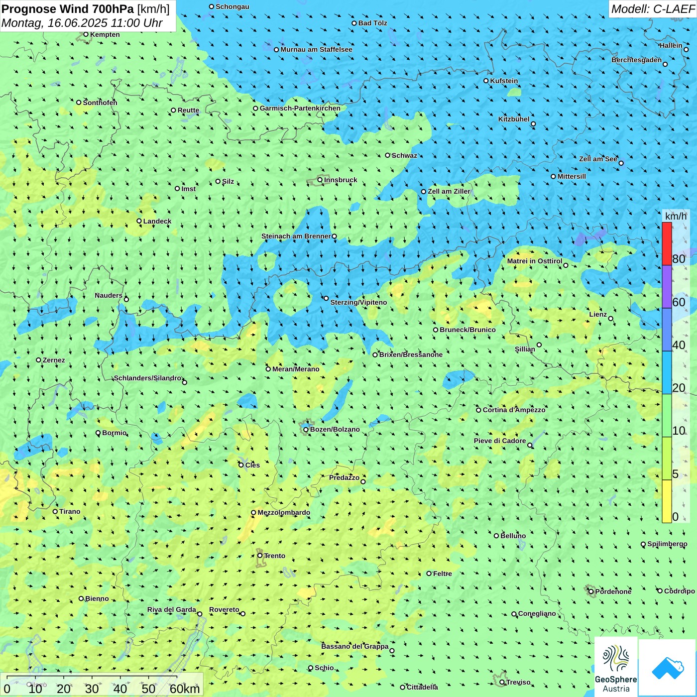Click the Tirano city marker
This screenshot has height=697, width=697.
click(55, 511)
